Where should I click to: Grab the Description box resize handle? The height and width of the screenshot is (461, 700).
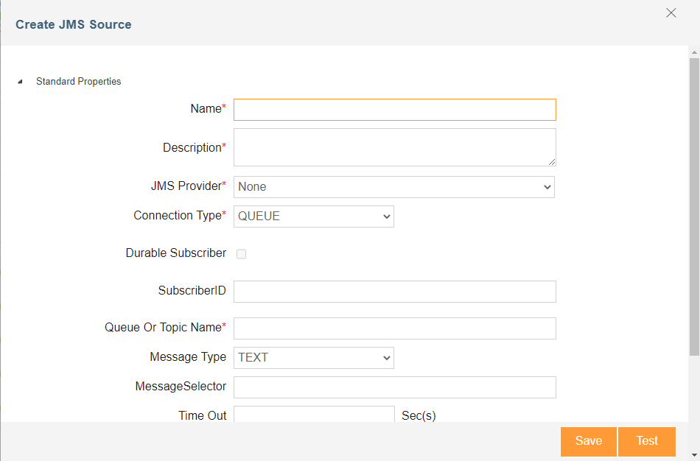coord(551,161)
